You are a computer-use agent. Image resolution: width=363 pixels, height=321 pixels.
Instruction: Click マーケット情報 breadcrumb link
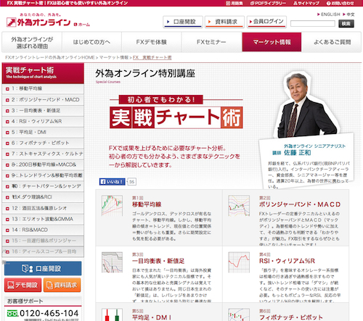(114, 57)
